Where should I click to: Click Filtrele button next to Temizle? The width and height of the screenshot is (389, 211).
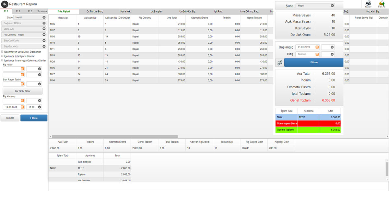pos(34,118)
